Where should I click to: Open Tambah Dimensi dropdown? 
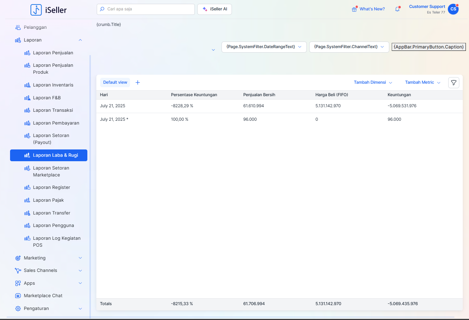tap(373, 82)
